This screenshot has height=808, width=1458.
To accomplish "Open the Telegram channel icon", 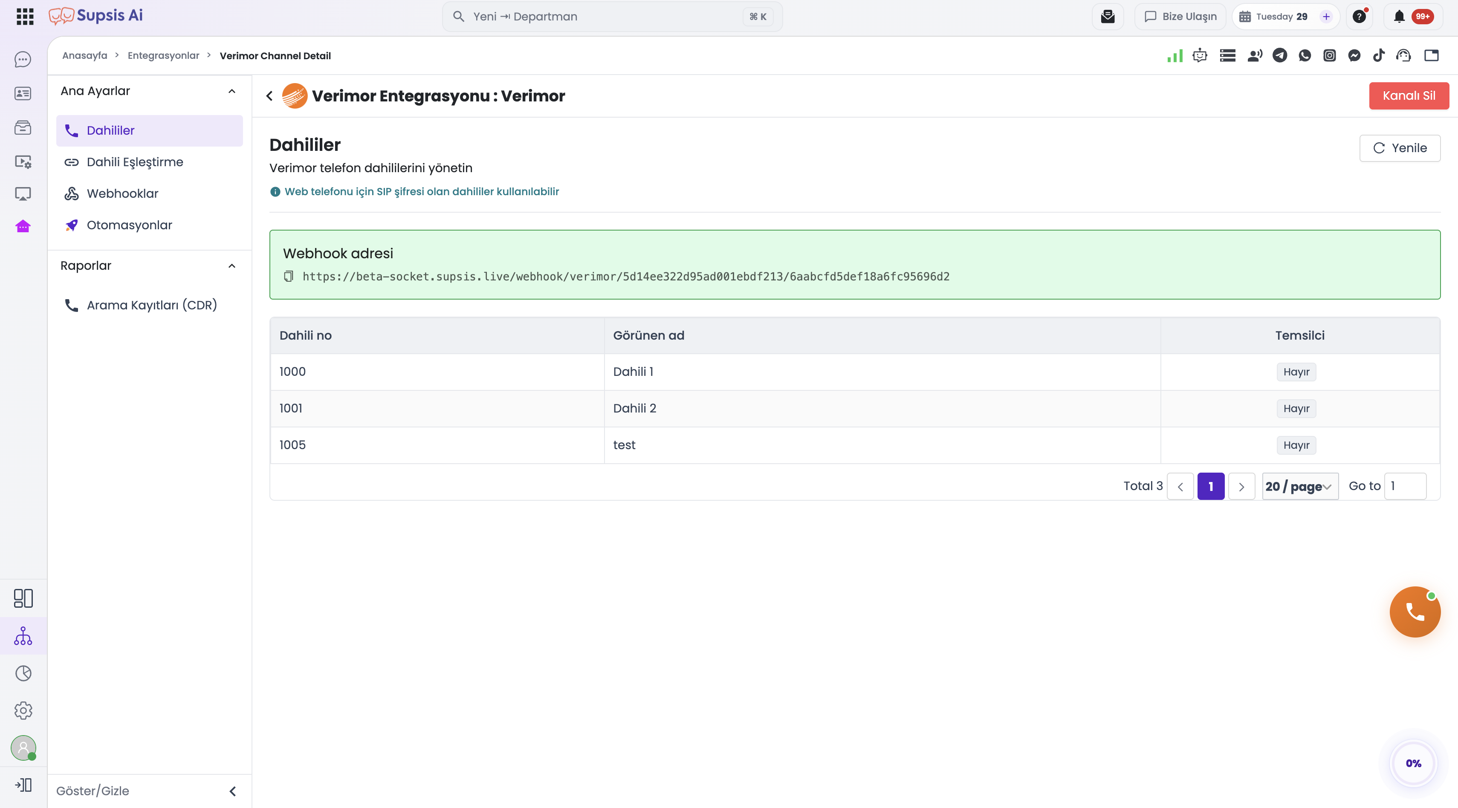I will click(x=1280, y=55).
